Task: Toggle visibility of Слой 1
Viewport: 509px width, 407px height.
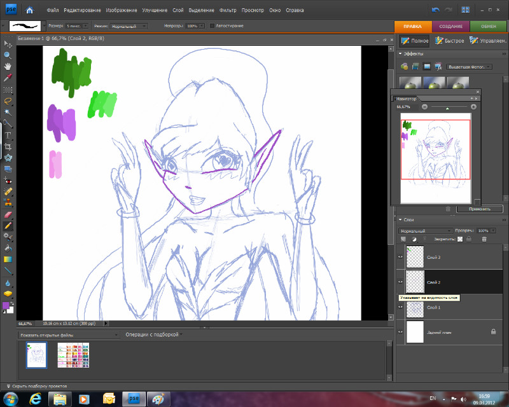Action: point(401,307)
